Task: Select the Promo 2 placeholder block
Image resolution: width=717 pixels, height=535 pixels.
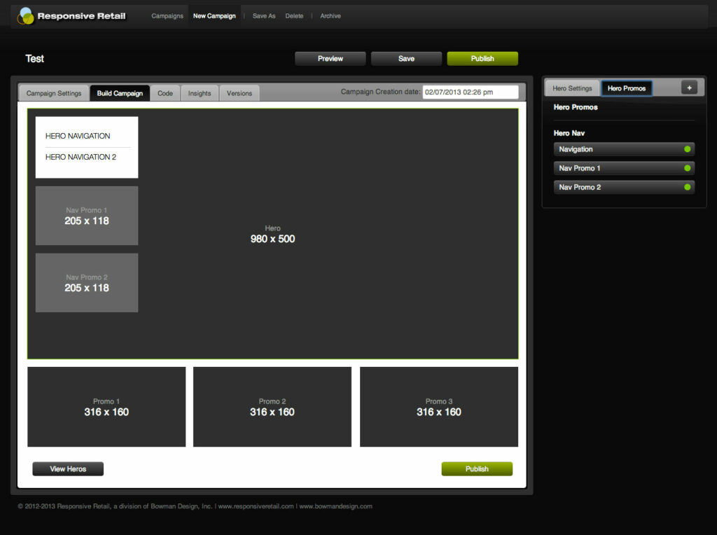Action: click(x=272, y=407)
